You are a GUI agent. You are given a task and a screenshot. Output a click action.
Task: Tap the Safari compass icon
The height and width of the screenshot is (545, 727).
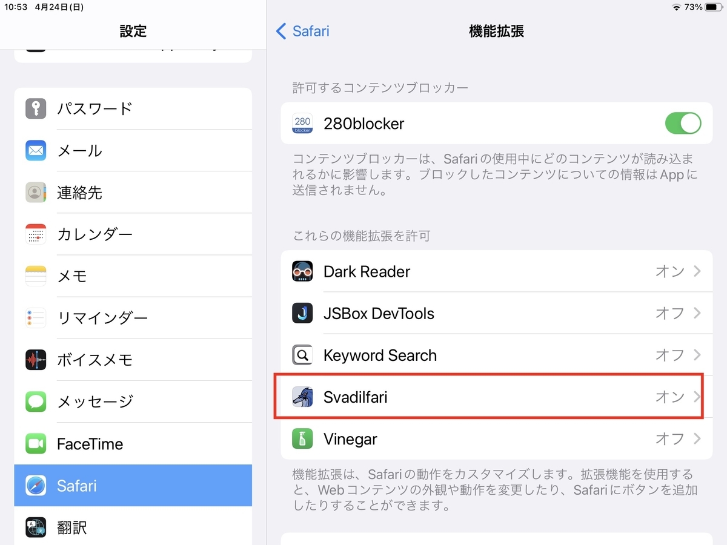(x=36, y=486)
